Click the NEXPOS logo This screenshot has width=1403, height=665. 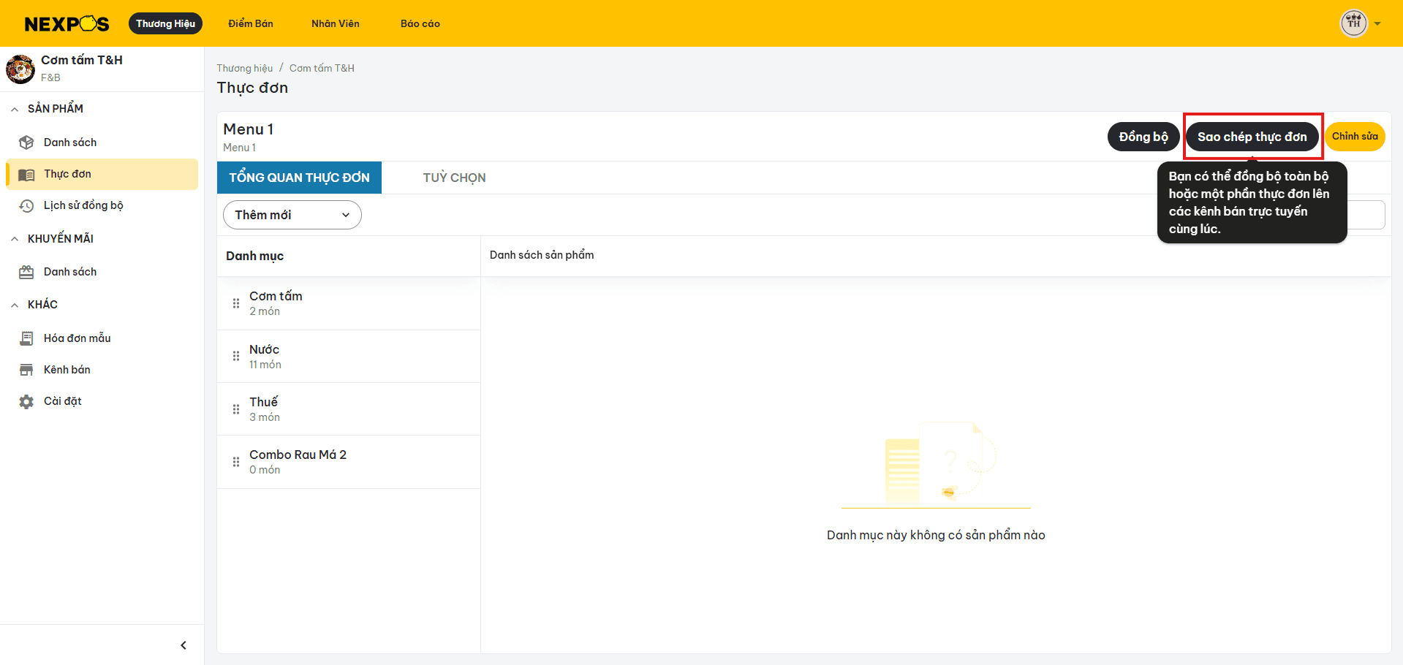coord(67,24)
